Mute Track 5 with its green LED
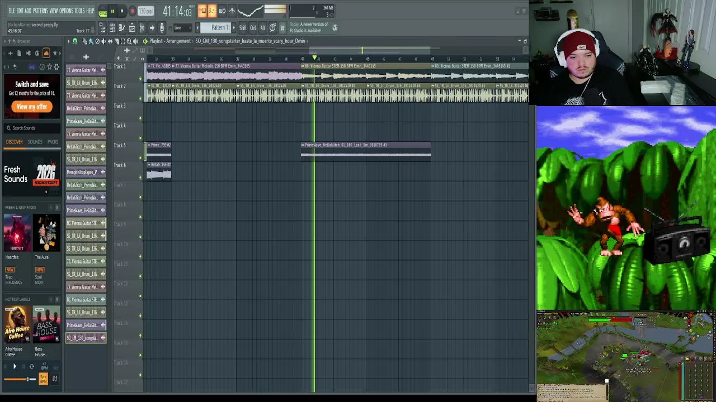Image resolution: width=716 pixels, height=402 pixels. 140,157
